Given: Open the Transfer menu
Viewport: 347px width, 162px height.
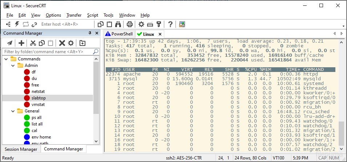Looking at the screenshot, I should [x=74, y=15].
